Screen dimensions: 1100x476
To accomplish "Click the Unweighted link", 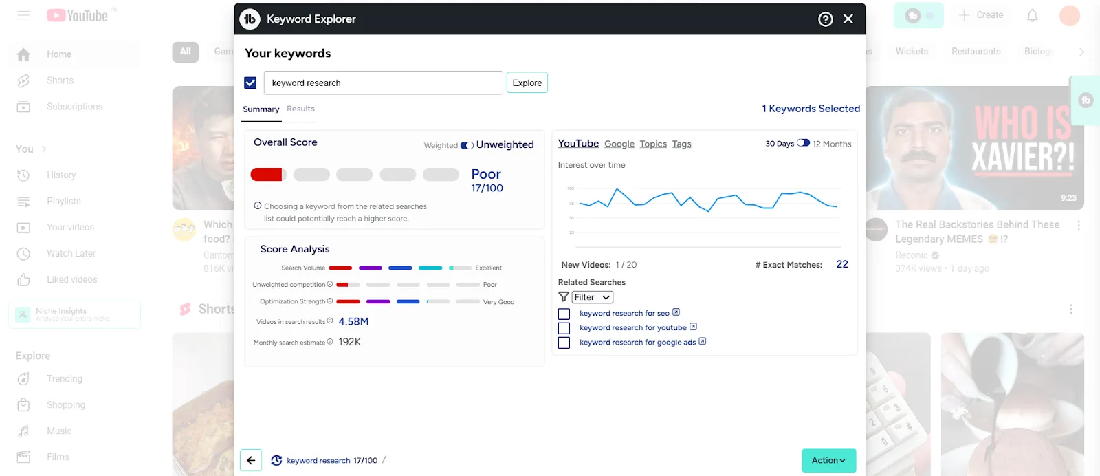I will click(505, 144).
